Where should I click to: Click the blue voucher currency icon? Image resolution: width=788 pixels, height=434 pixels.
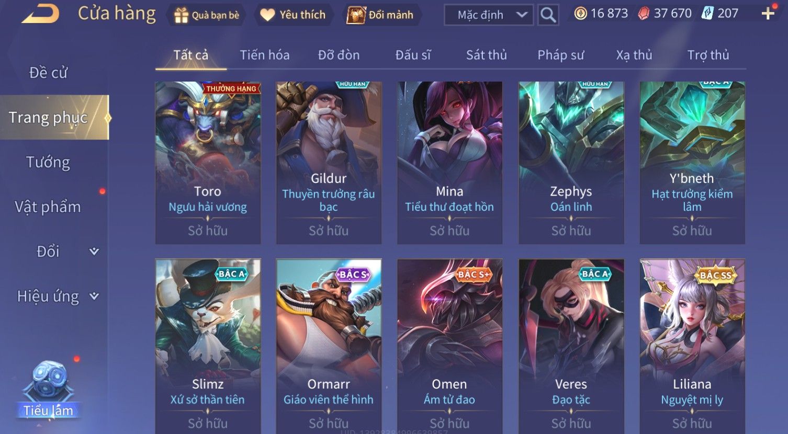707,14
